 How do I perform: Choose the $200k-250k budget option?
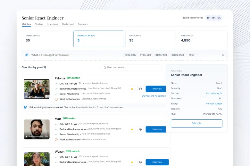tap(178, 55)
